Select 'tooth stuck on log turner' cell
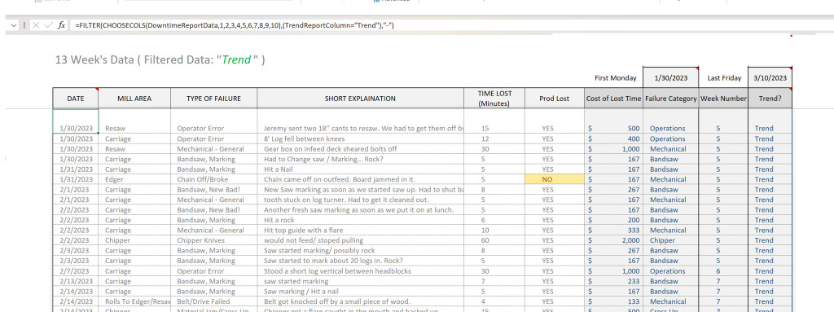This screenshot has height=312, width=834. click(360, 200)
